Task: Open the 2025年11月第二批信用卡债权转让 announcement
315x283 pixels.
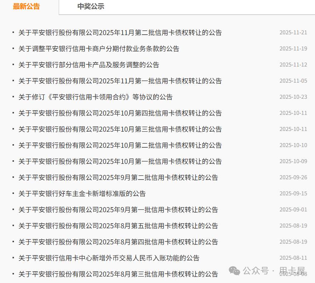Action: pos(120,33)
